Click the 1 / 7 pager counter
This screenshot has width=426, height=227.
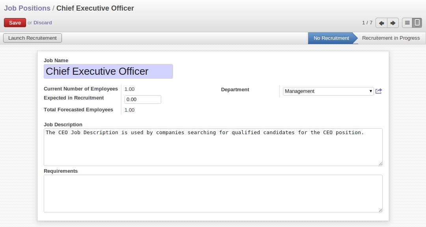coord(367,23)
